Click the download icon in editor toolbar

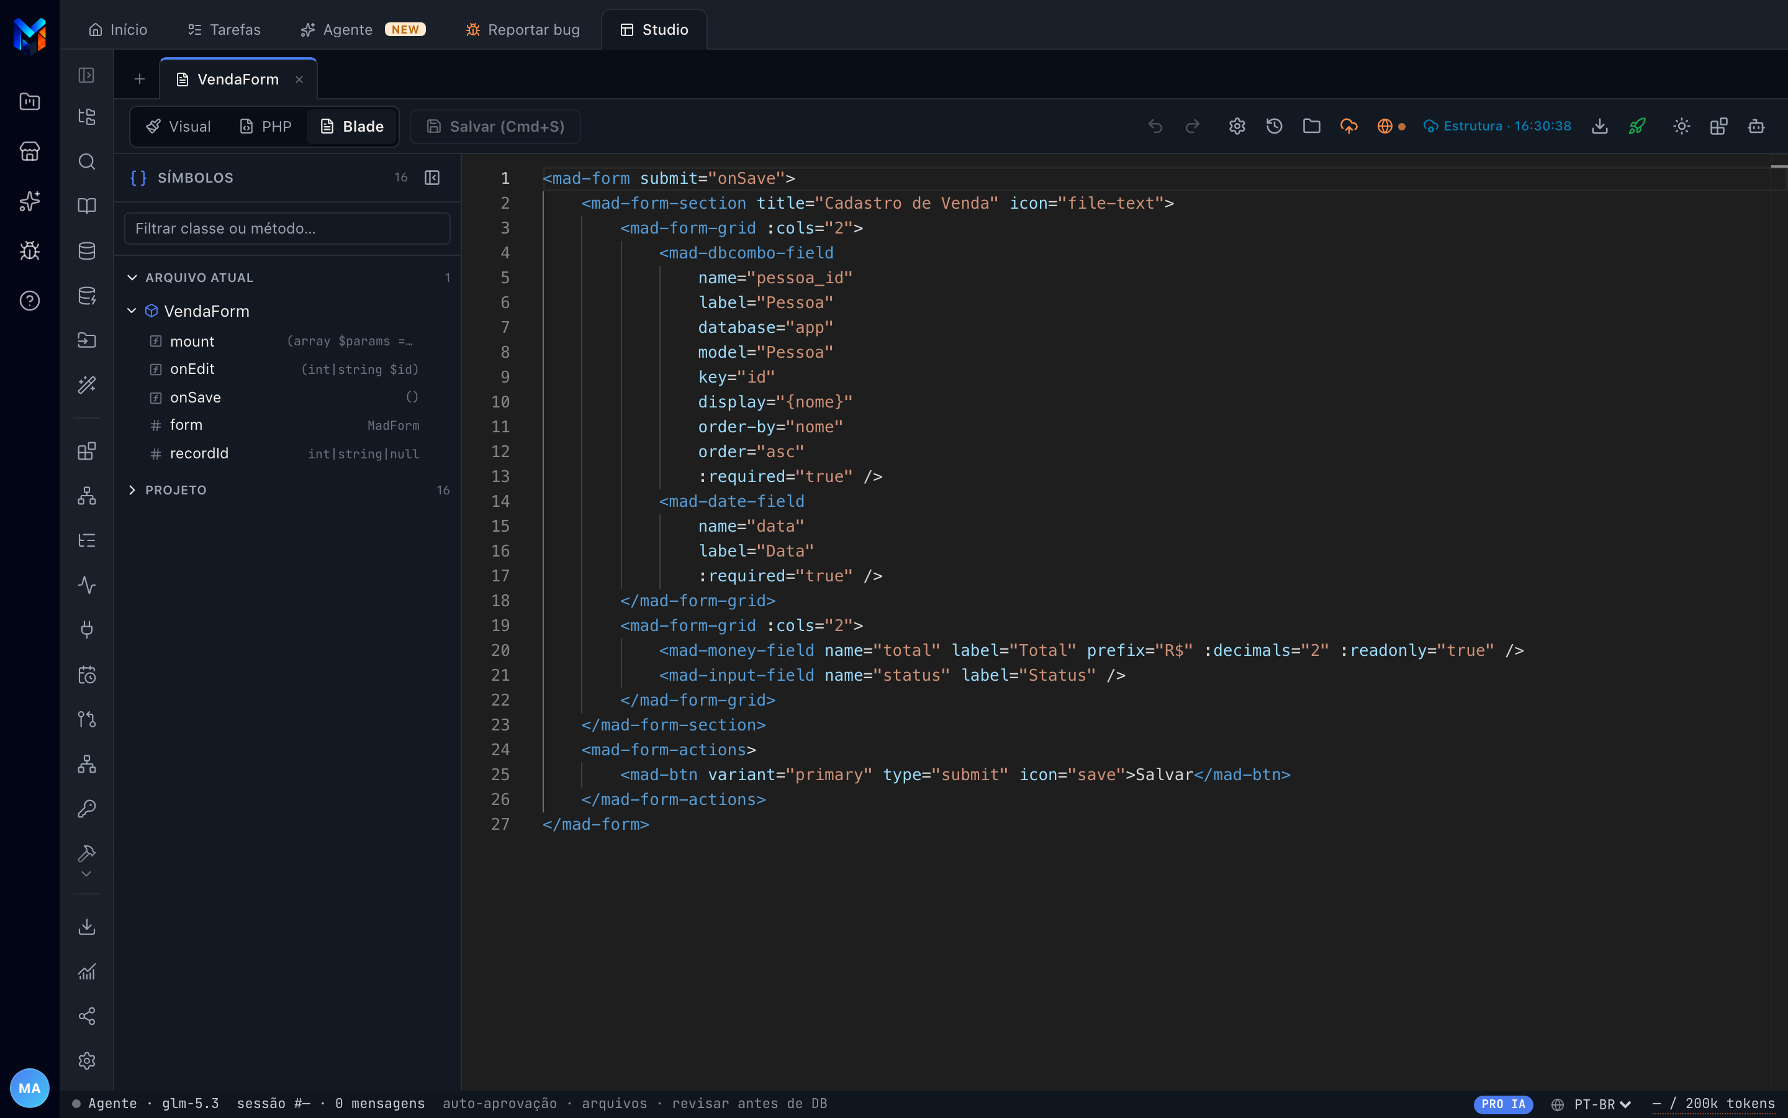(x=1600, y=127)
